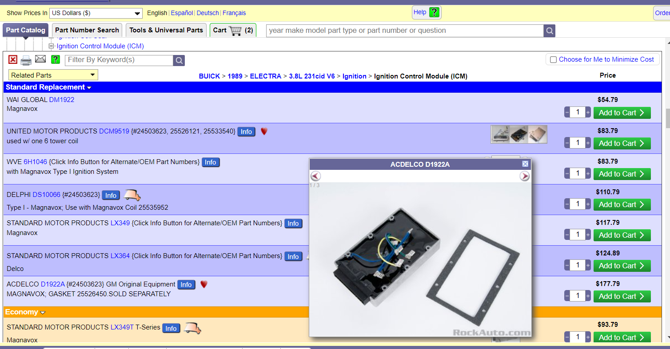Click the BUICK breadcrumb link
The image size is (670, 349).
click(x=209, y=76)
